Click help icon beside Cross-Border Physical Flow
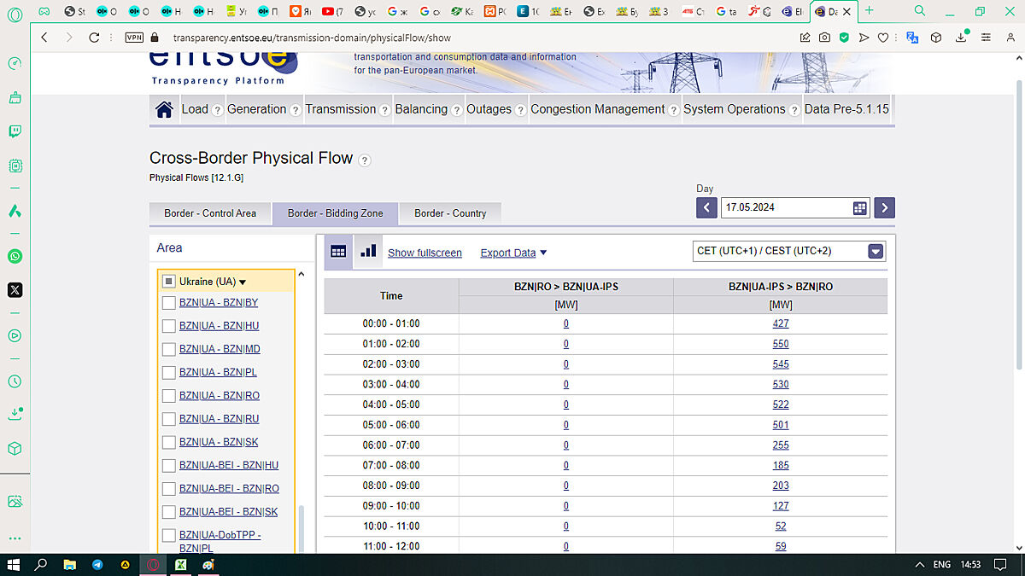1025x576 pixels. point(365,160)
